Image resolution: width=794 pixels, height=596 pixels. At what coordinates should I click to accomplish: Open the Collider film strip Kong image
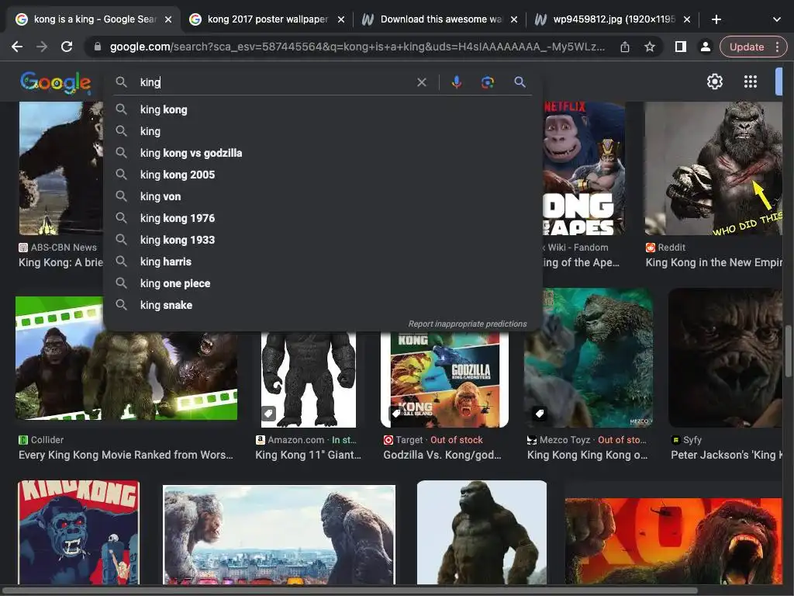(x=126, y=358)
